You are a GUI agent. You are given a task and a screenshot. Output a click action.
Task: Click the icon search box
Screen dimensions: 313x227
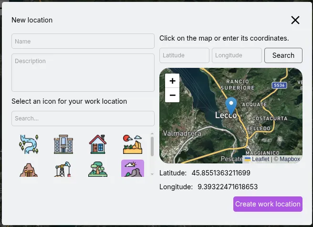click(x=83, y=119)
